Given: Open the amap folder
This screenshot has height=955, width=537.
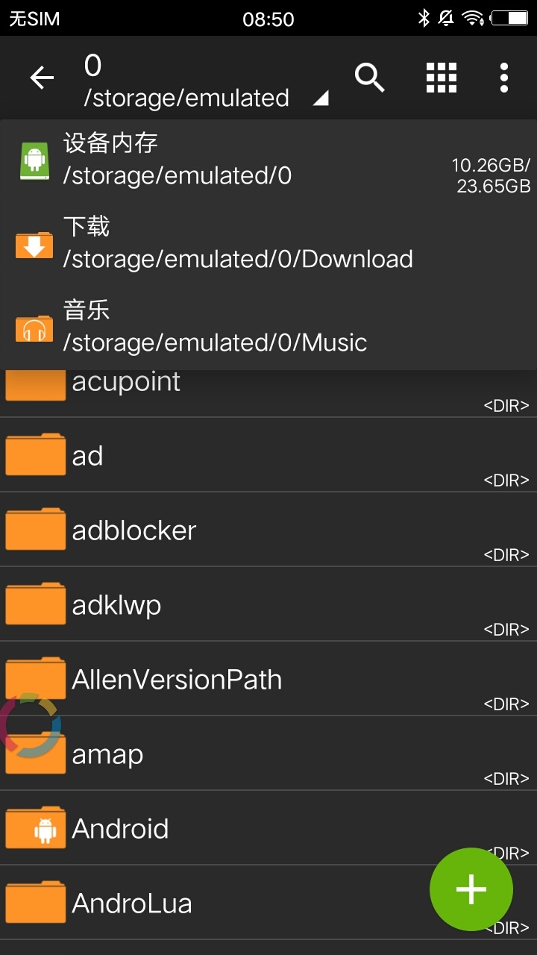Looking at the screenshot, I should pos(107,754).
